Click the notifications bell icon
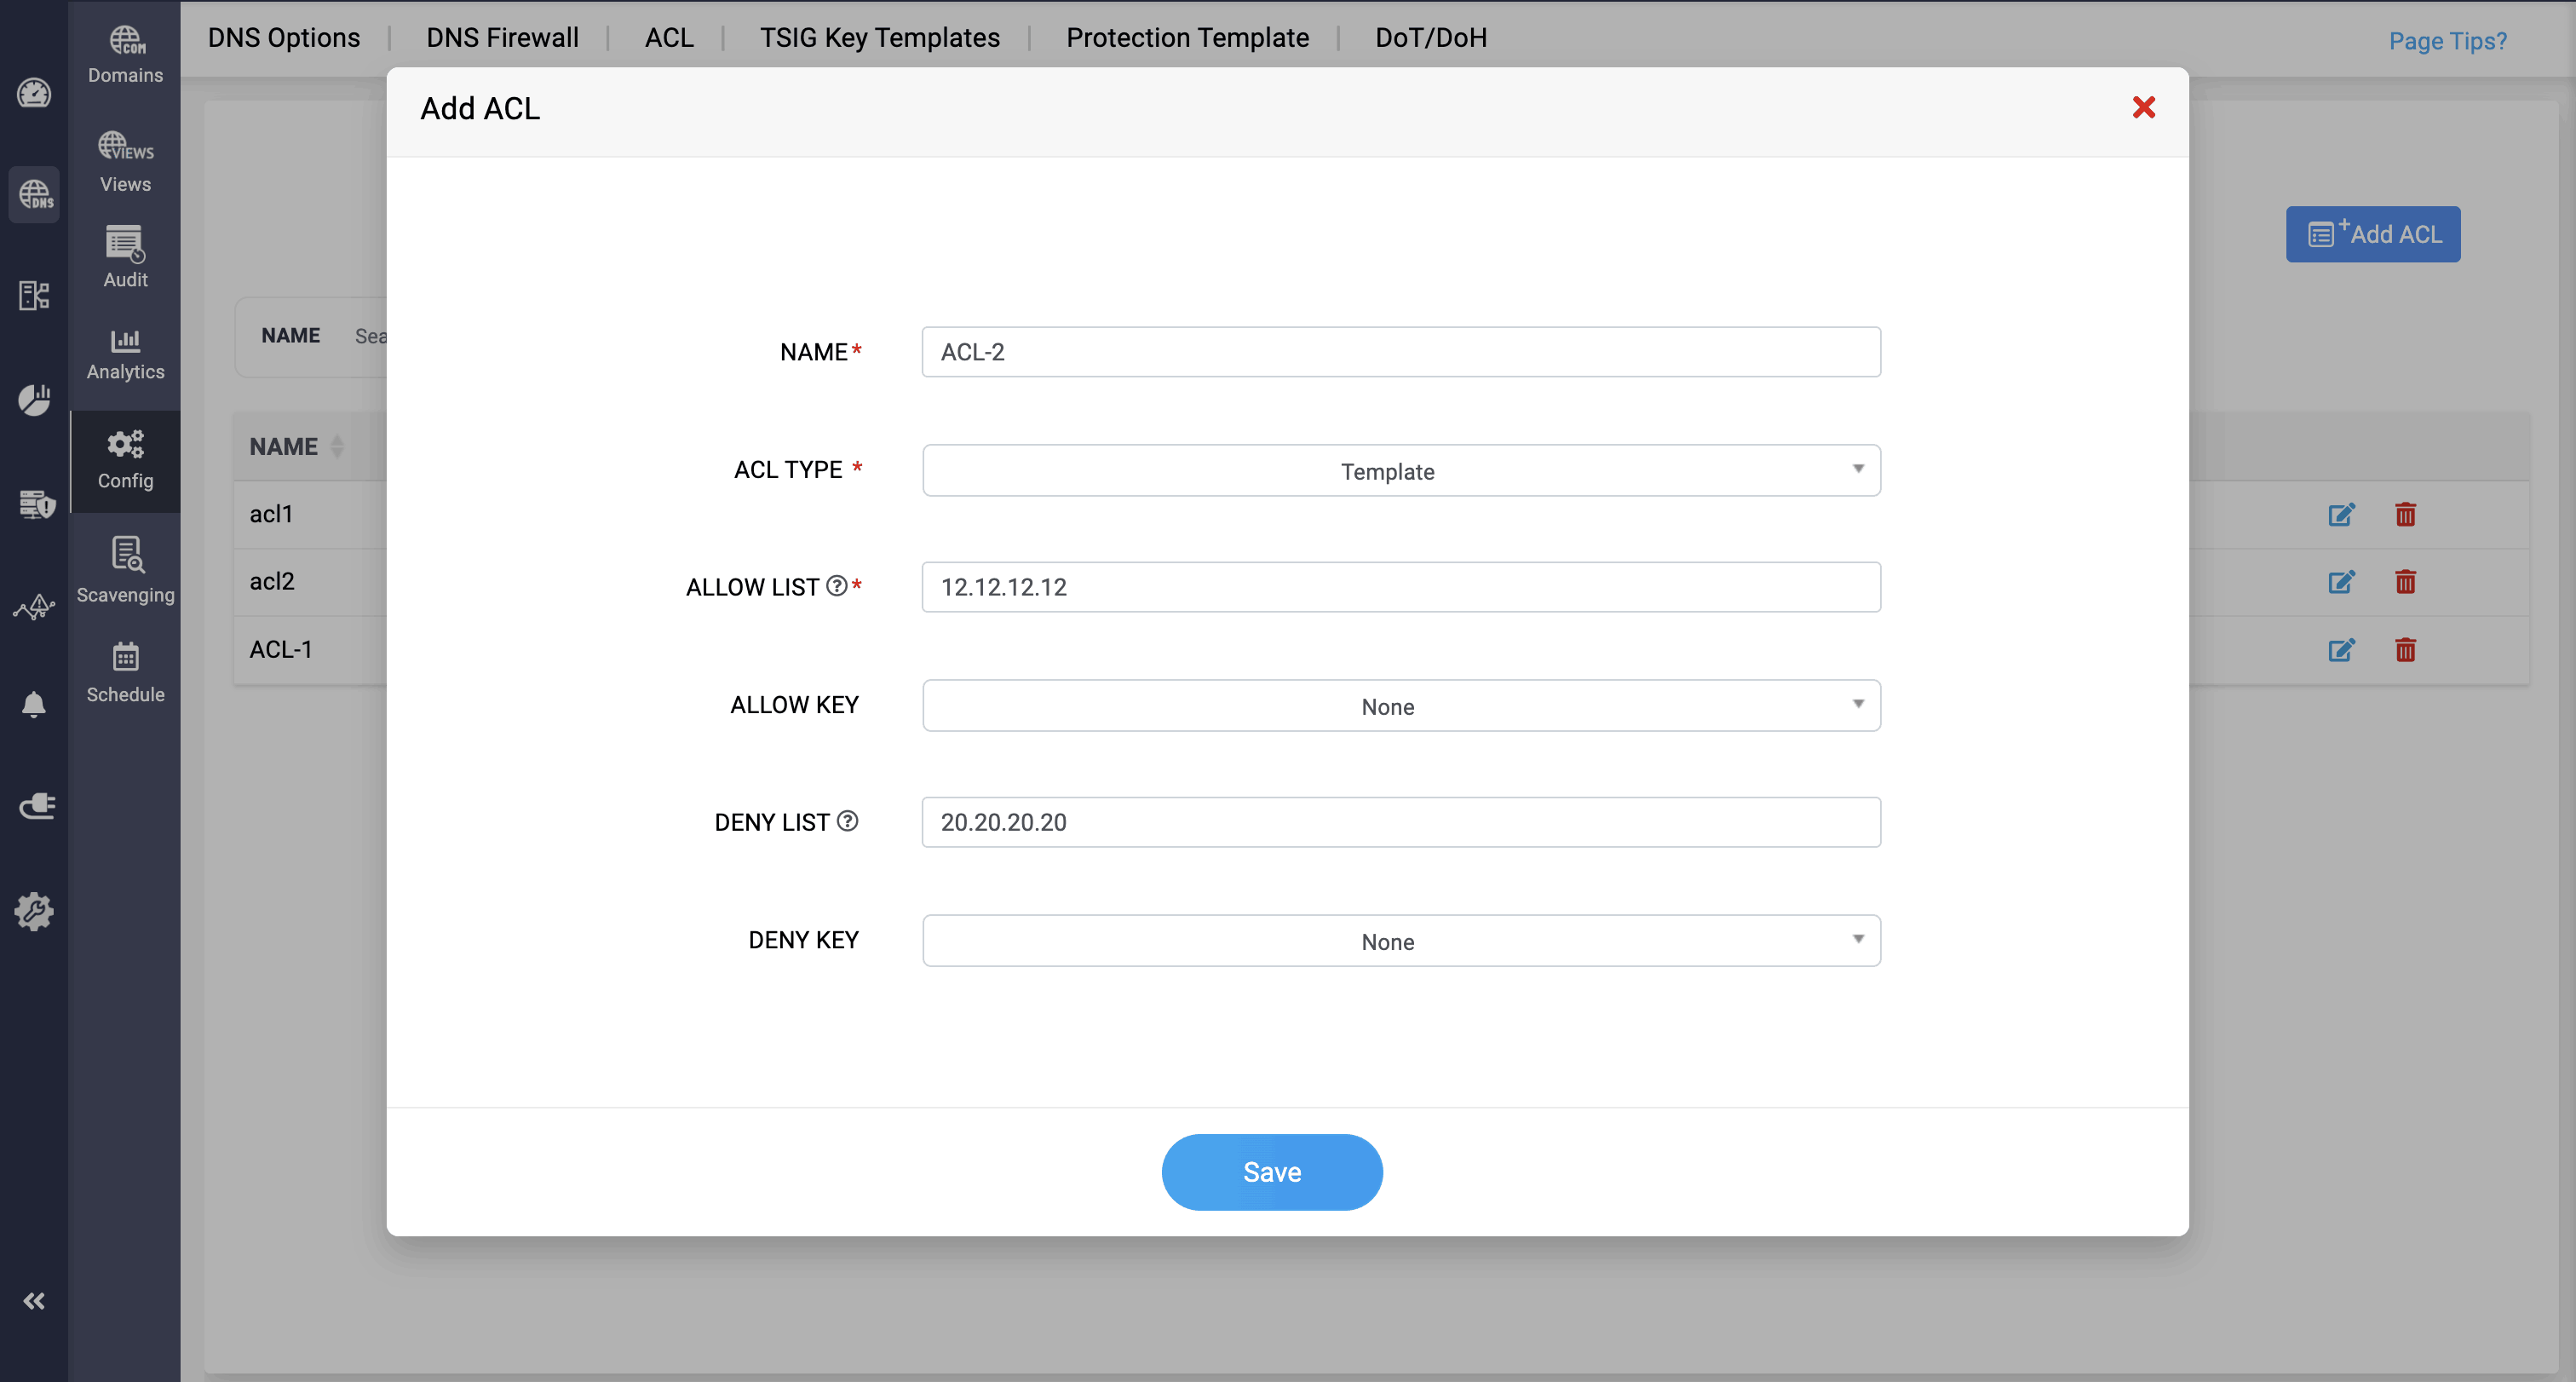 tap(34, 704)
